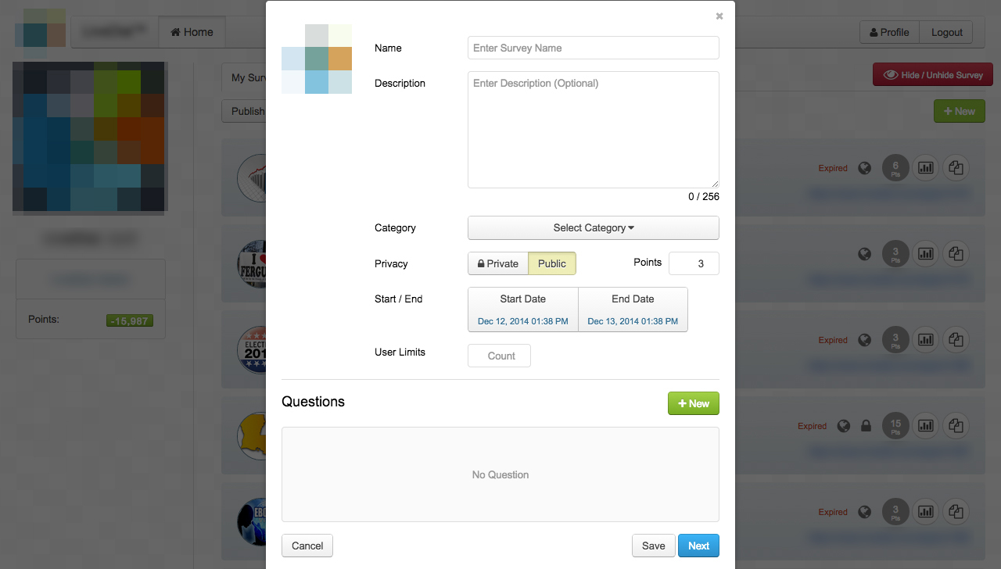Open the Select Category dropdown

click(593, 227)
